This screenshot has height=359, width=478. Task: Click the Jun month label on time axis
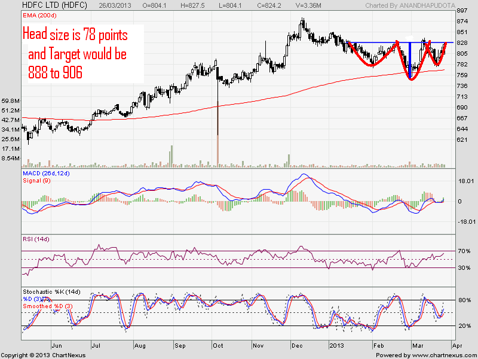tap(57, 346)
